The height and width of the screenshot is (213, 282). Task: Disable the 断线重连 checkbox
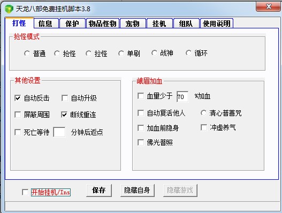[x=64, y=115]
